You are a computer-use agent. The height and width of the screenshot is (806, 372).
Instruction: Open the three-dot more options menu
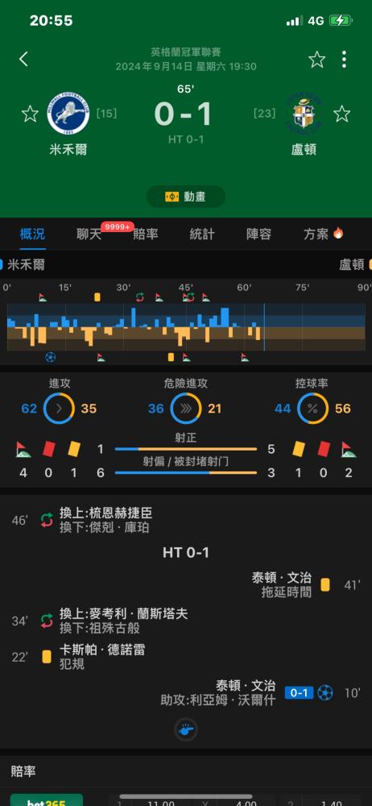click(x=344, y=60)
